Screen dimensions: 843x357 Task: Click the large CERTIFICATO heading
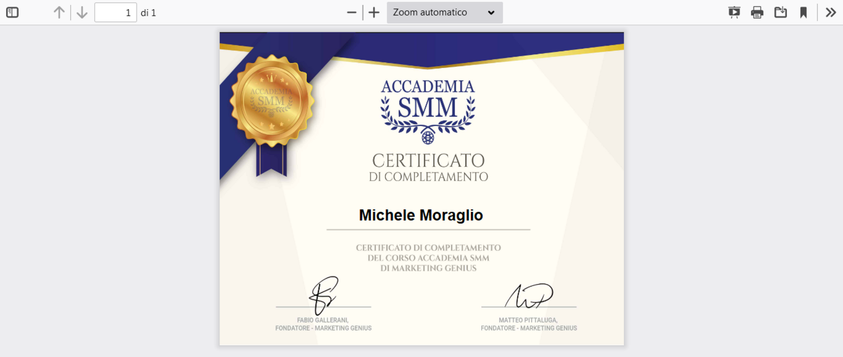click(428, 161)
